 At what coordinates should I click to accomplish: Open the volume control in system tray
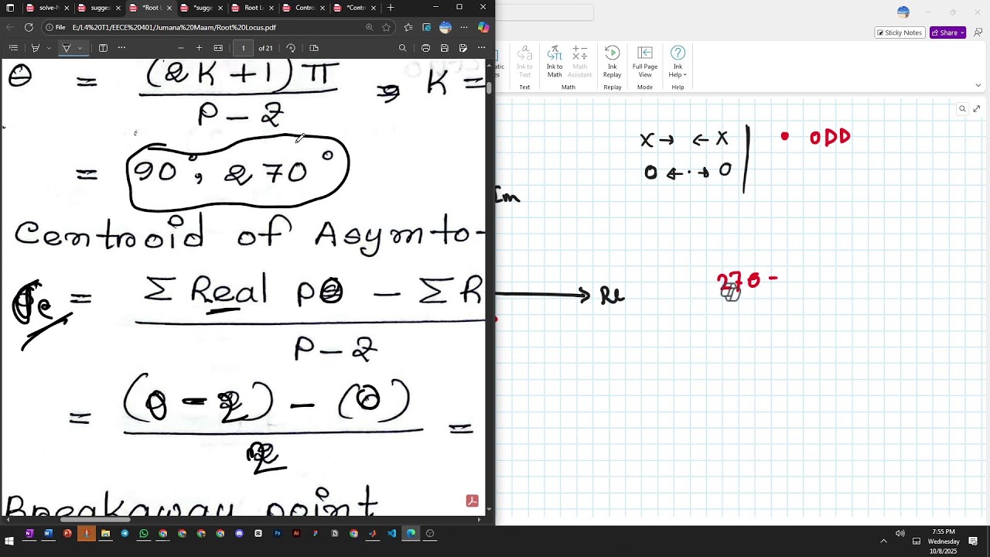(x=900, y=533)
